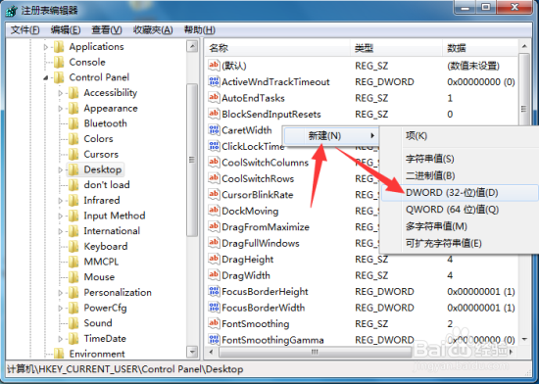
Task: Click the Mouse folder icon
Action: (73, 277)
